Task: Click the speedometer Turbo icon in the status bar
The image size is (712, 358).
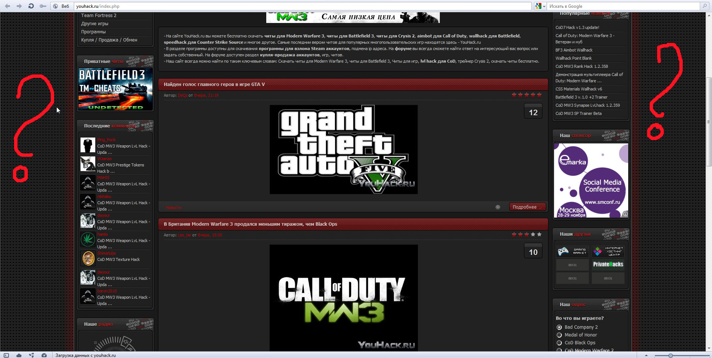Action: point(44,355)
